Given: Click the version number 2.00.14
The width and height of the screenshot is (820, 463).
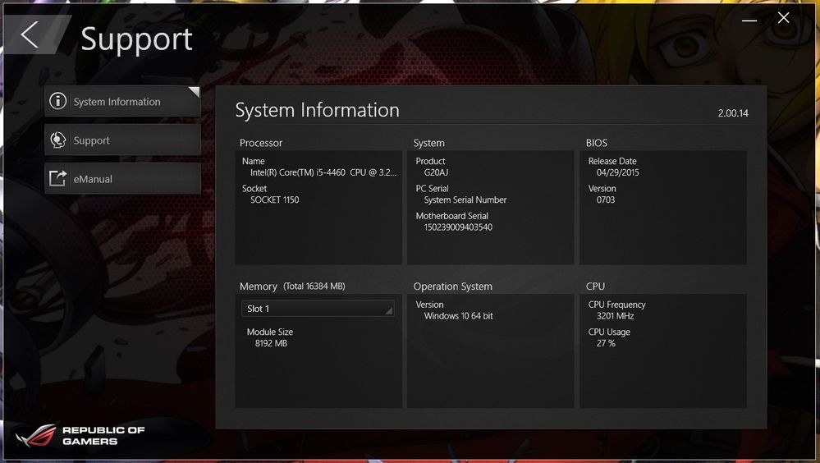Looking at the screenshot, I should pos(733,113).
